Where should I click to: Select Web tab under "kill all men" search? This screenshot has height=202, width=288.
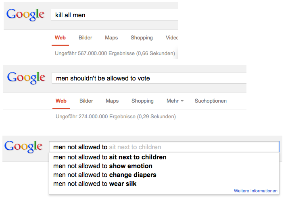tap(60, 38)
